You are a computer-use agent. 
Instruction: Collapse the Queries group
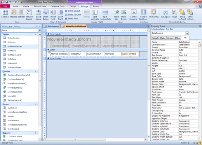[35, 72]
